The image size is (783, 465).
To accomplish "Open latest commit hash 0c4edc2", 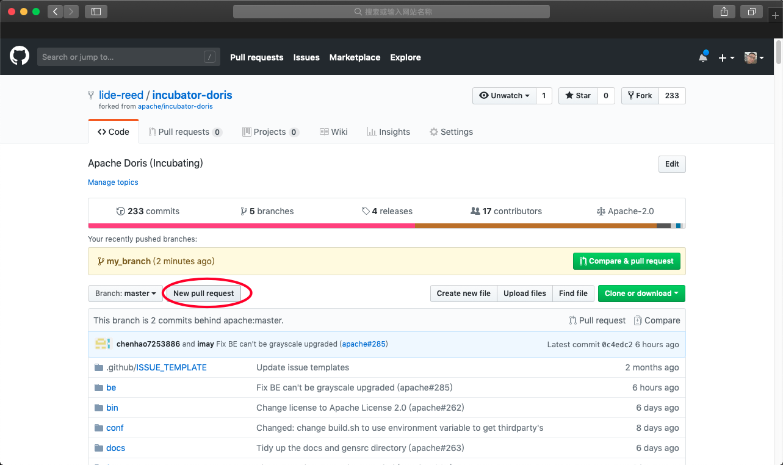I will point(617,345).
